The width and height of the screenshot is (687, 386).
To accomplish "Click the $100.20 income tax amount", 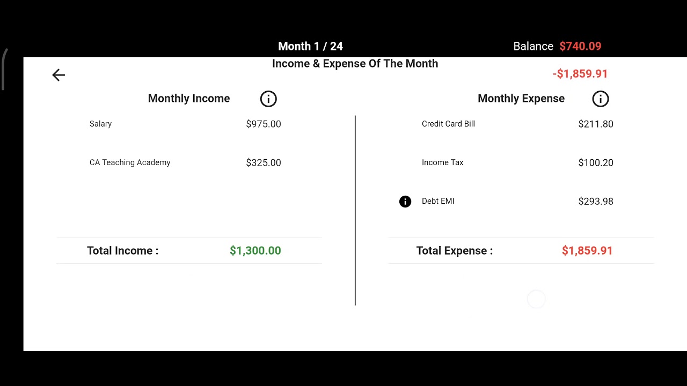I will point(596,162).
